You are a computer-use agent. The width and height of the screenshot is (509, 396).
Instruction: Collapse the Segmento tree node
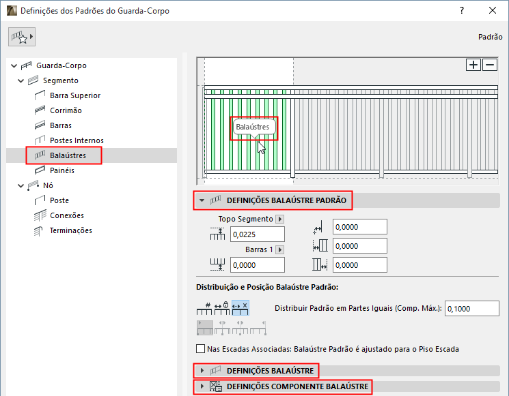pos(20,80)
